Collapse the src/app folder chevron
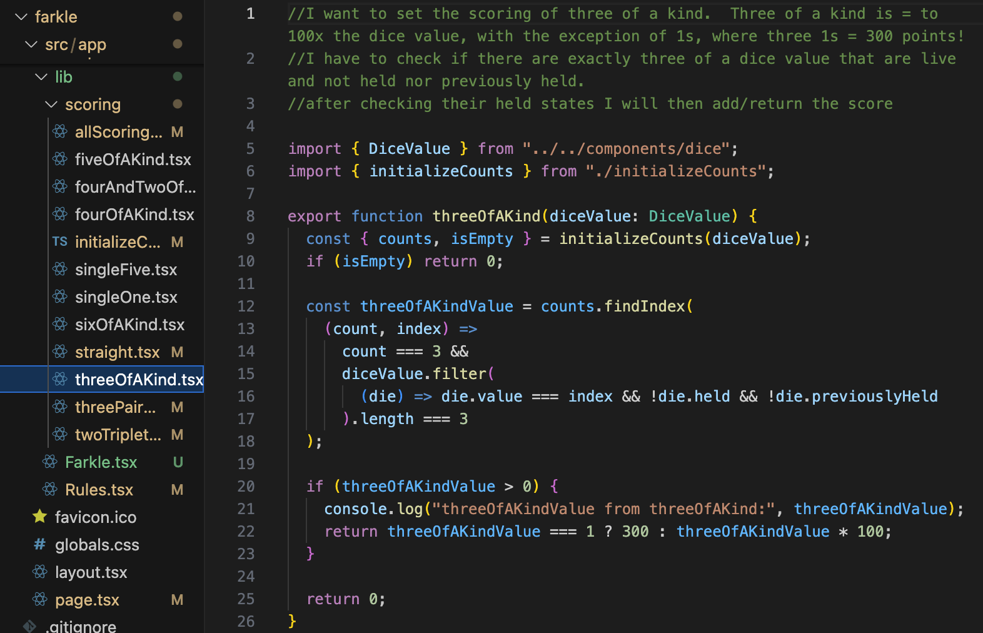This screenshot has height=633, width=983. coord(31,44)
